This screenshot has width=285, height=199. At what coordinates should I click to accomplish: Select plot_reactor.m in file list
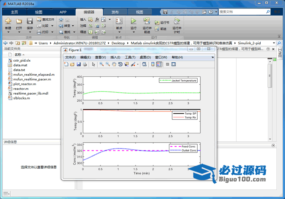pos(25,84)
